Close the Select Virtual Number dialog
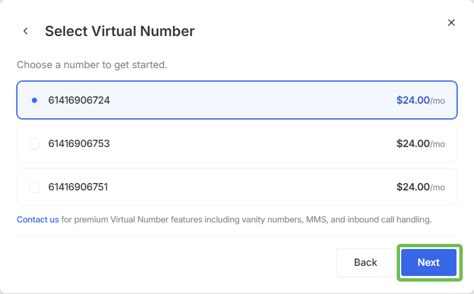Screen dimensions: 474x294 451,23
